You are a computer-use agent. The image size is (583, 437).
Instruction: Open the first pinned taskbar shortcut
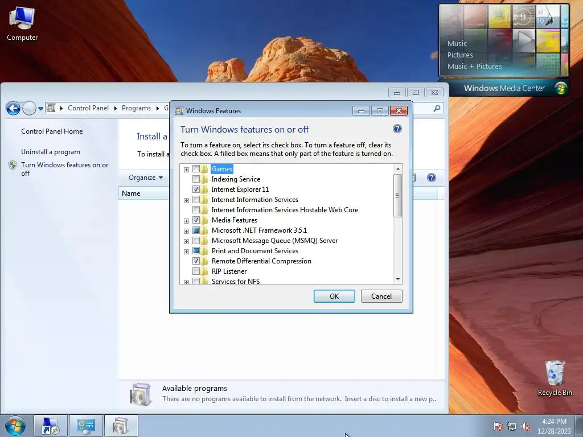pos(51,426)
